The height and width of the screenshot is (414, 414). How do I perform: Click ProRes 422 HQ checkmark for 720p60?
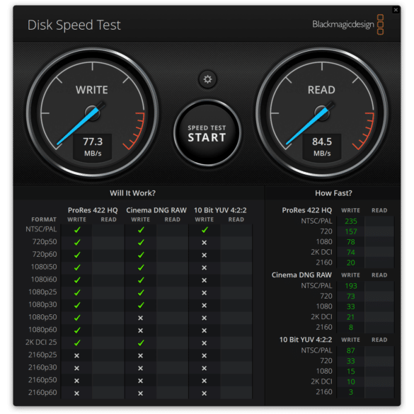77,255
